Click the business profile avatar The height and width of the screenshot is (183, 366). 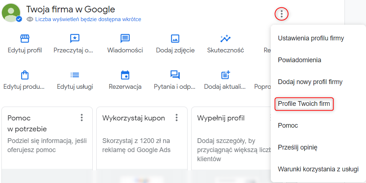(x=11, y=13)
